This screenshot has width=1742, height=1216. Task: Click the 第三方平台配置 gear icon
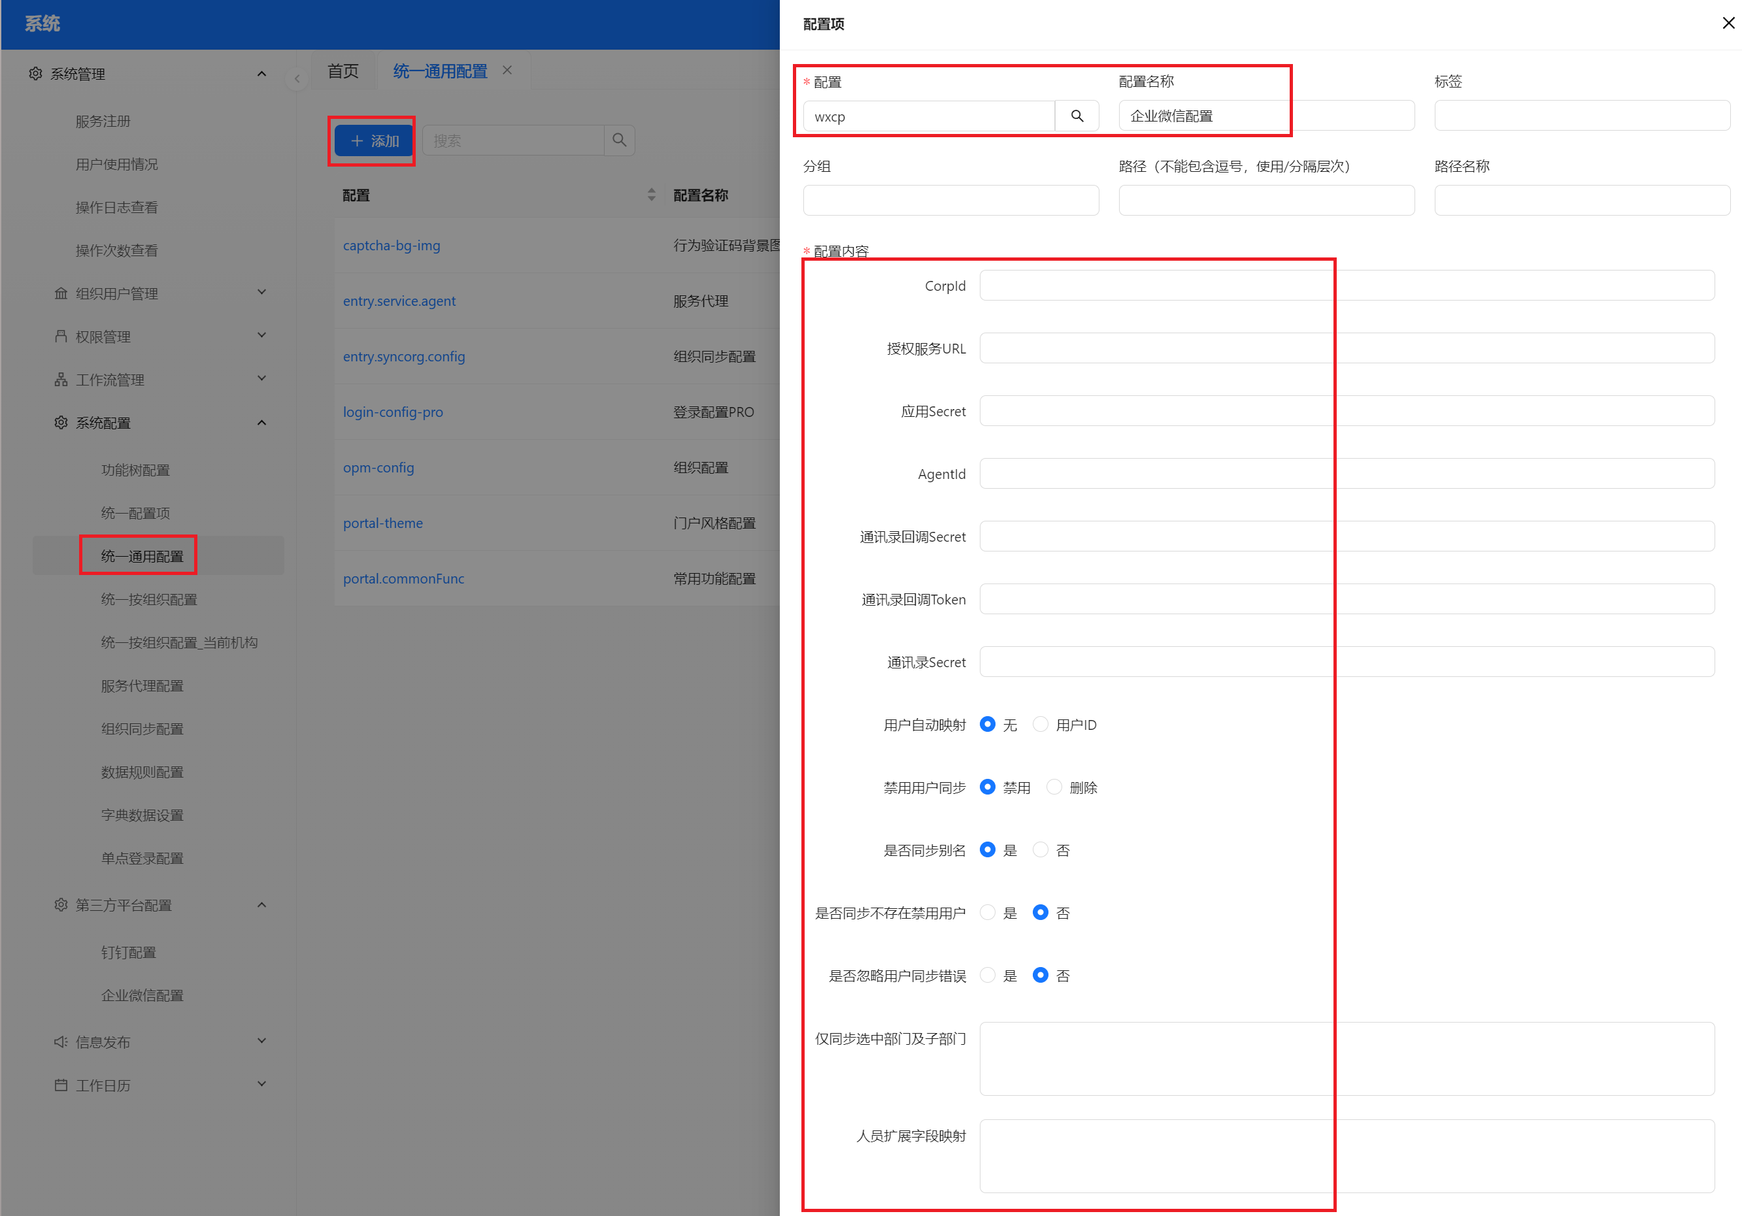[61, 905]
